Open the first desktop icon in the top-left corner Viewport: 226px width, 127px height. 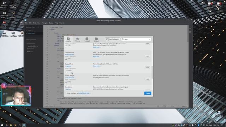pyautogui.click(x=4, y=5)
